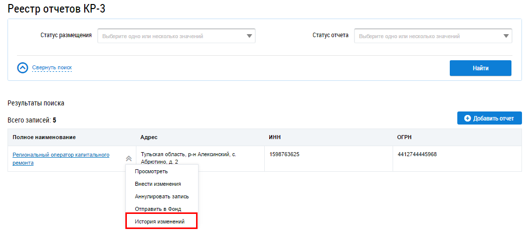Open История изменений from the menu
This screenshot has height=234, width=527.
(159, 221)
